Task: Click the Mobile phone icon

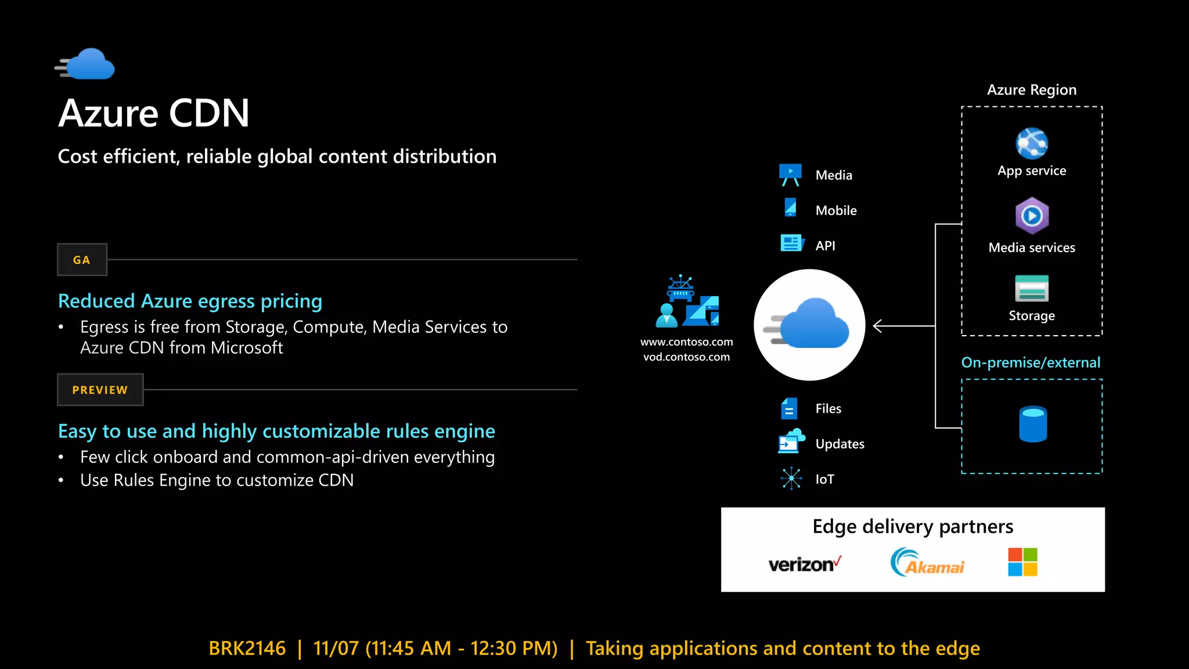Action: click(x=790, y=207)
